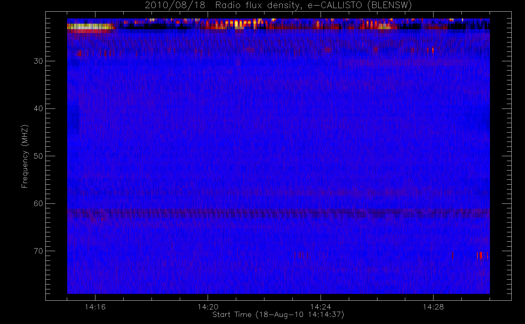Click the 14:28 time tick label
525x324 pixels.
433,307
